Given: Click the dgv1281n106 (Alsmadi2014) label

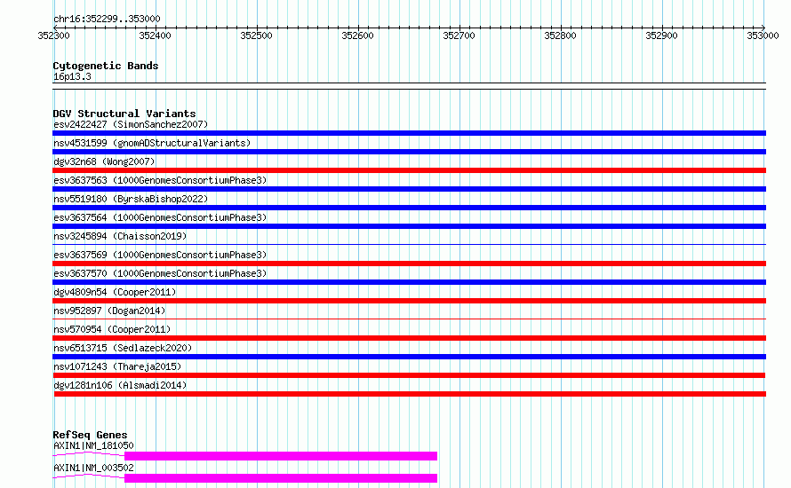Looking at the screenshot, I should click(120, 385).
